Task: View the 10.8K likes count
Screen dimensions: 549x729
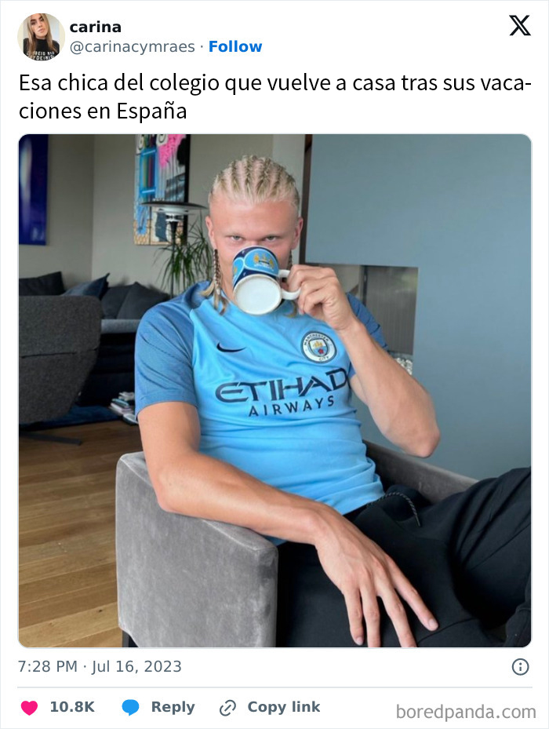Action: click(x=72, y=707)
